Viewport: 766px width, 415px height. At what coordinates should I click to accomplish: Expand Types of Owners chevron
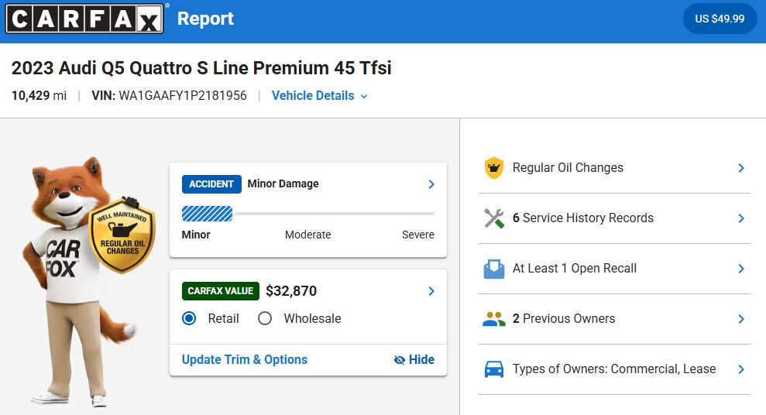(741, 369)
